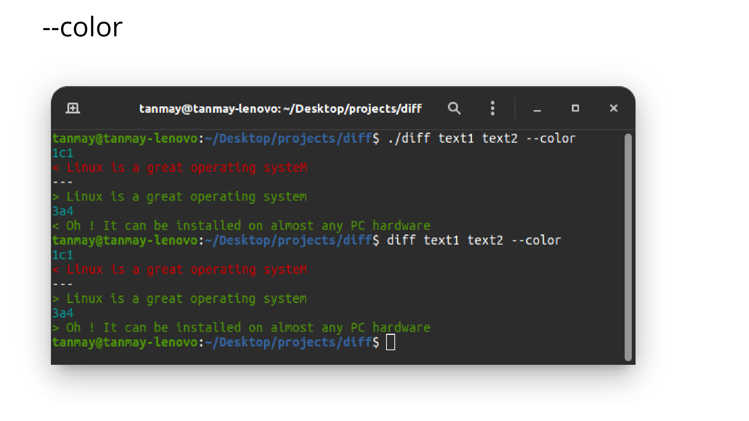Click the 'diff text1 text2 --color' command
This screenshot has width=749, height=421.
point(474,240)
